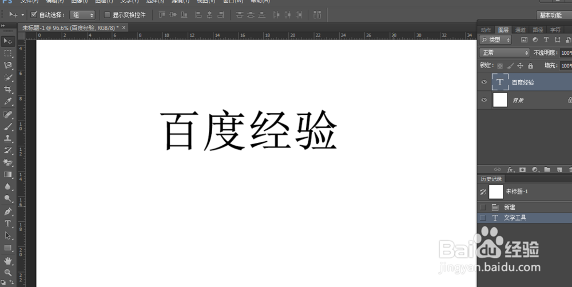The image size is (572, 287).
Task: Click align horizontal centers icon
Action: click(x=209, y=15)
